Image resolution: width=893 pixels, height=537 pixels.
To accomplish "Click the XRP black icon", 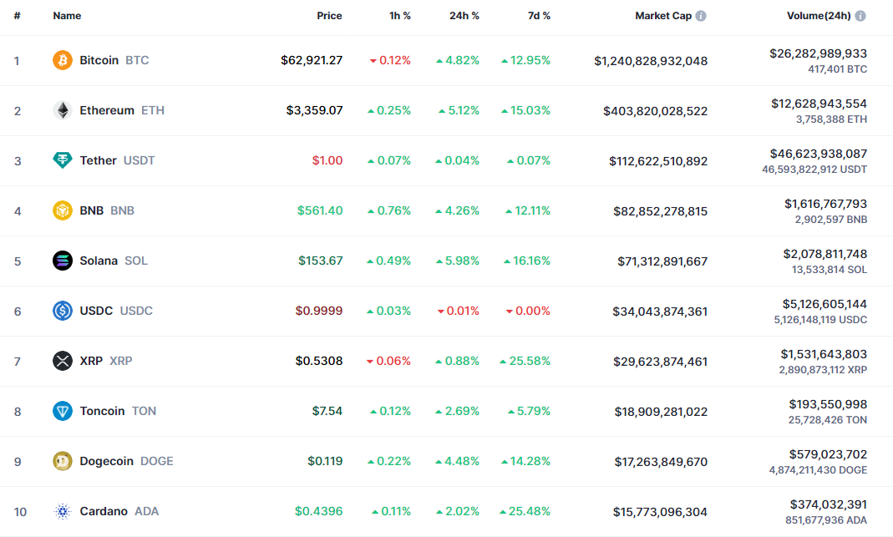I will point(63,361).
